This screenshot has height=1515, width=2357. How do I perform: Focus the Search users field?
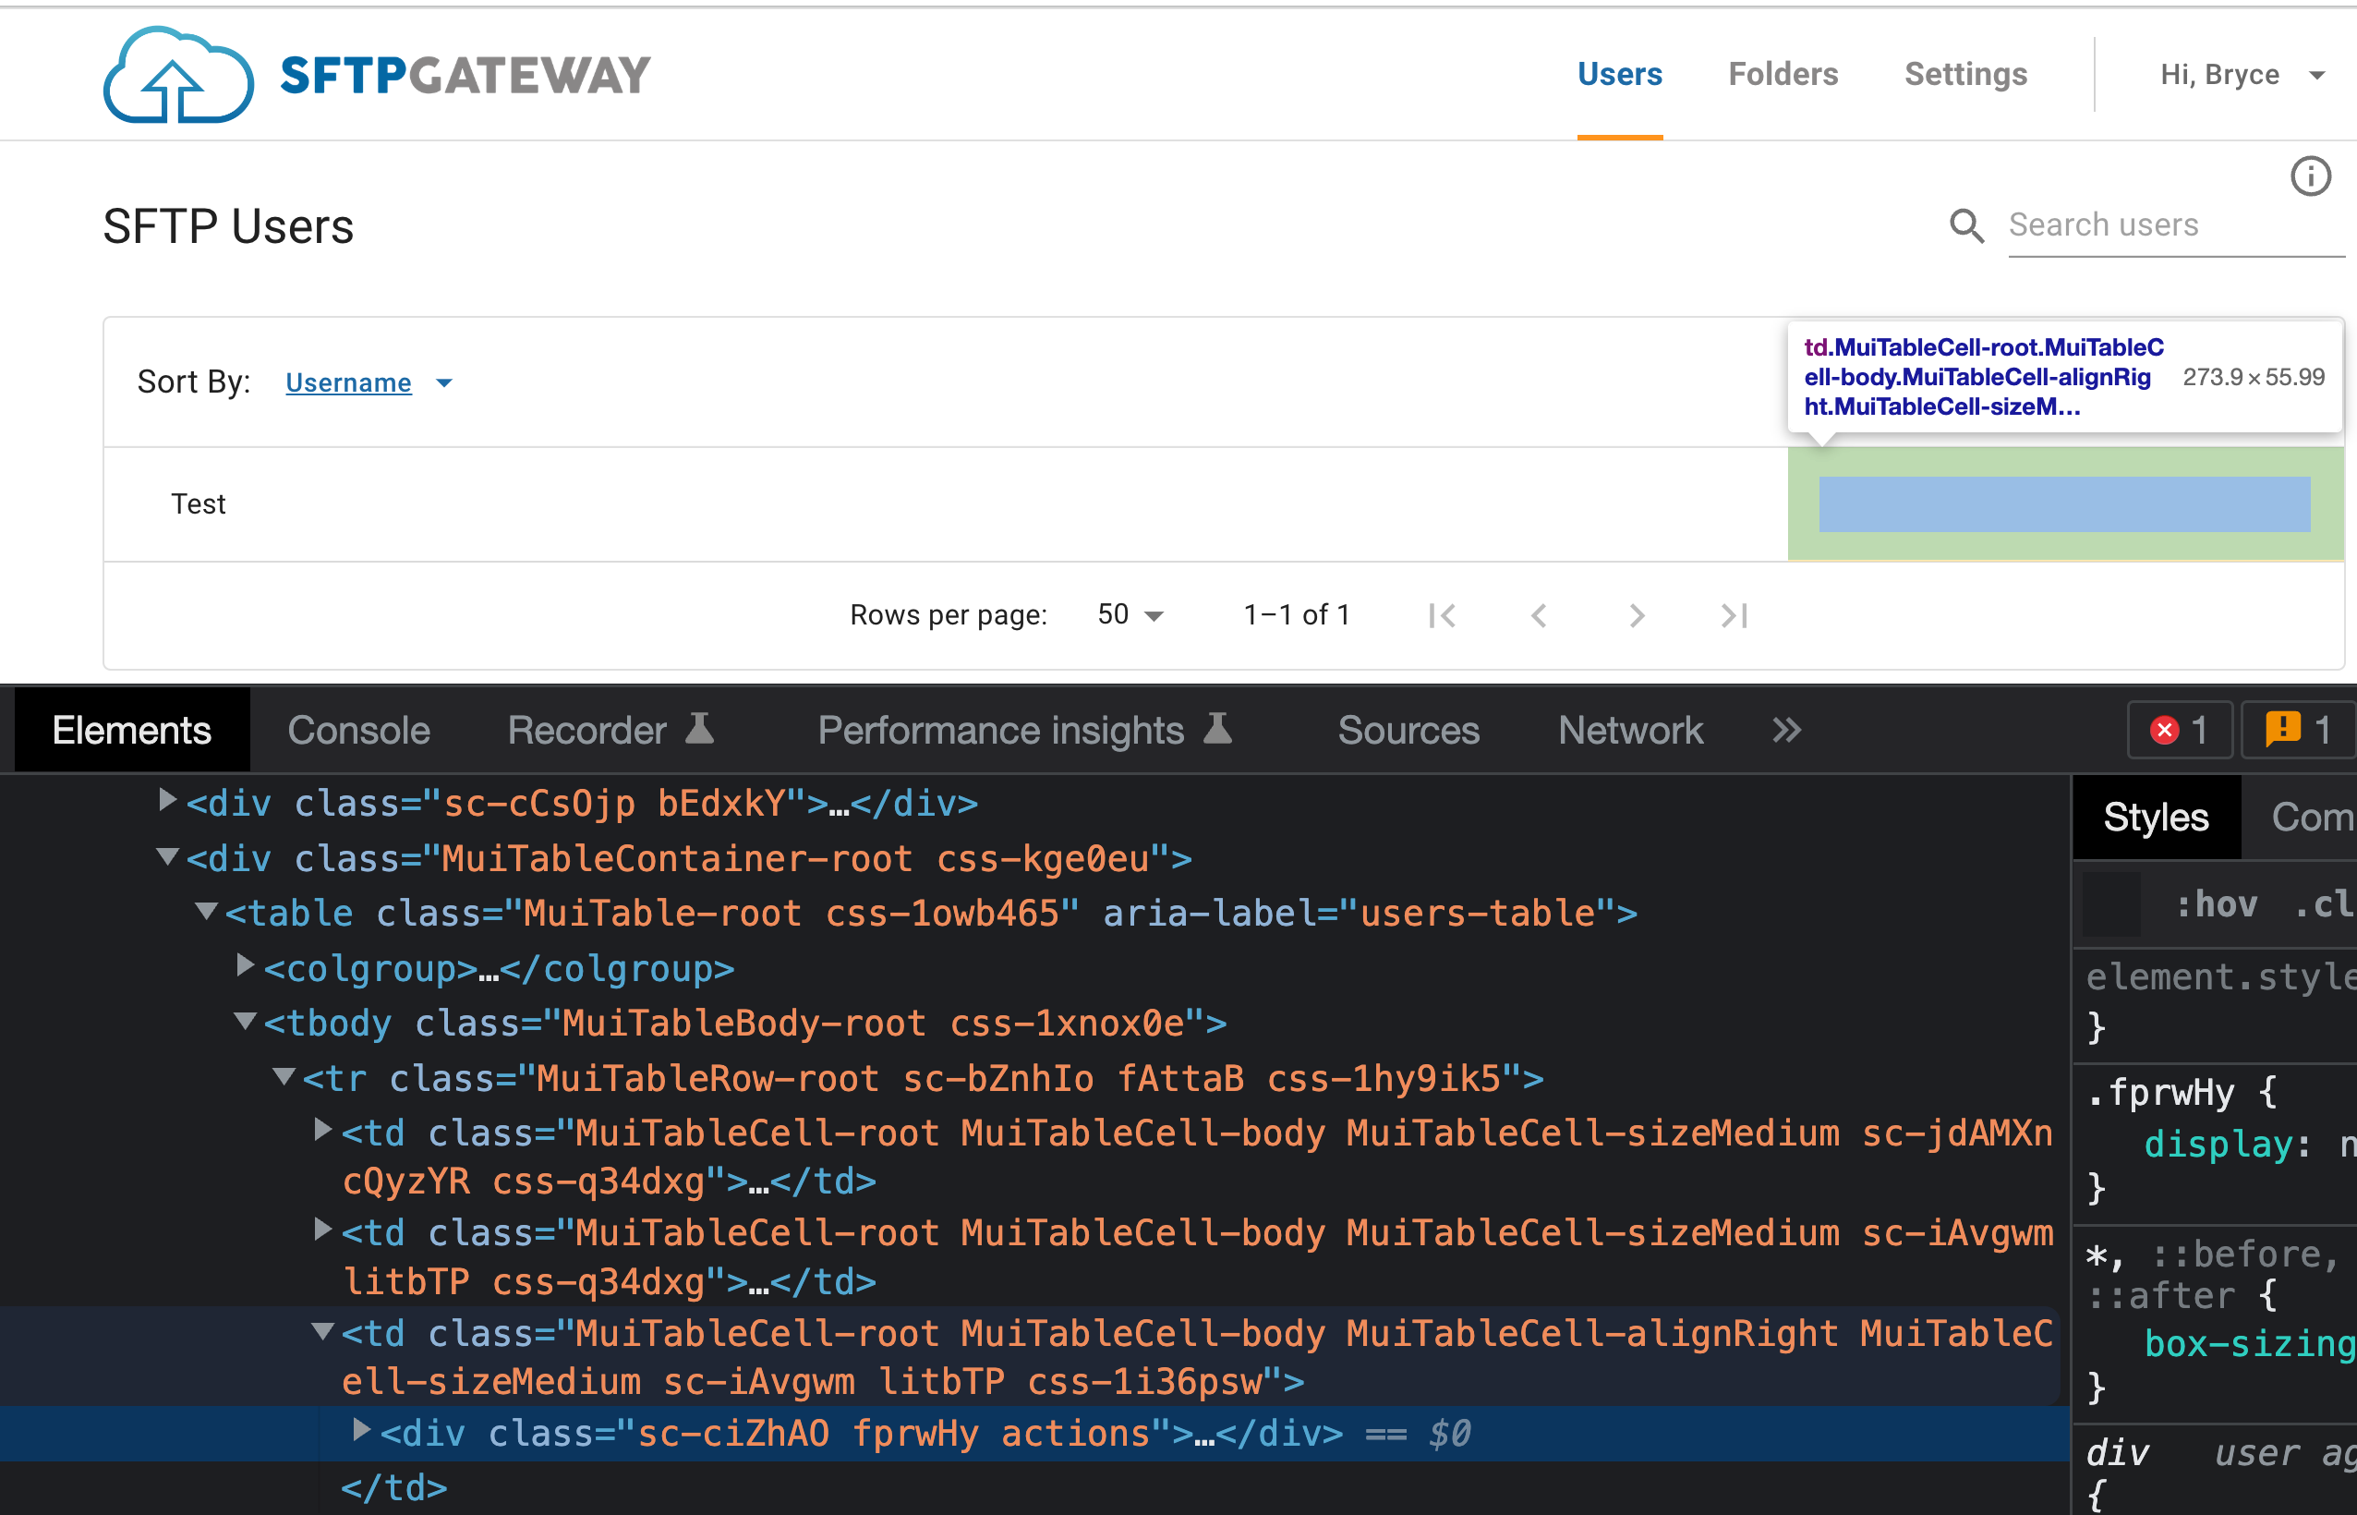[2175, 226]
